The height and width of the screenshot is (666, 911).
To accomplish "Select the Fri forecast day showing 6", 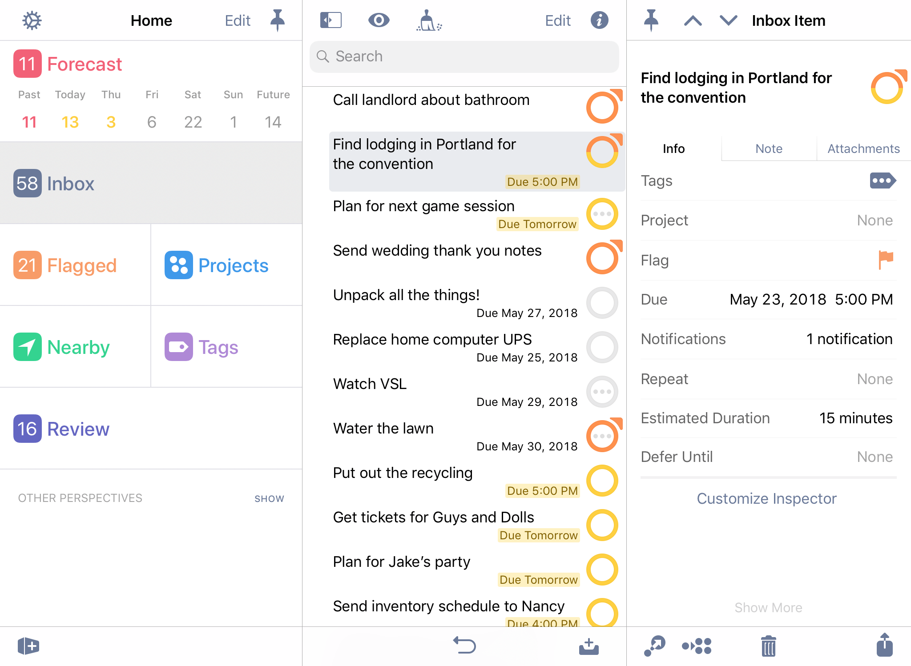I will pos(152,109).
